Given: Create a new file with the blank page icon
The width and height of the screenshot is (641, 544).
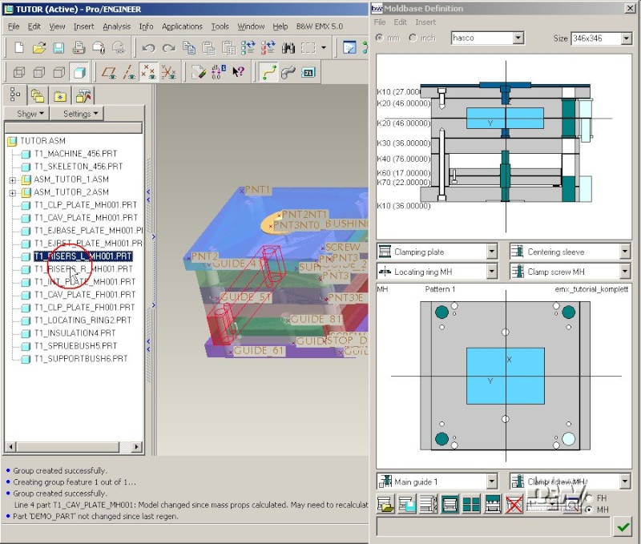Looking at the screenshot, I should tap(18, 48).
